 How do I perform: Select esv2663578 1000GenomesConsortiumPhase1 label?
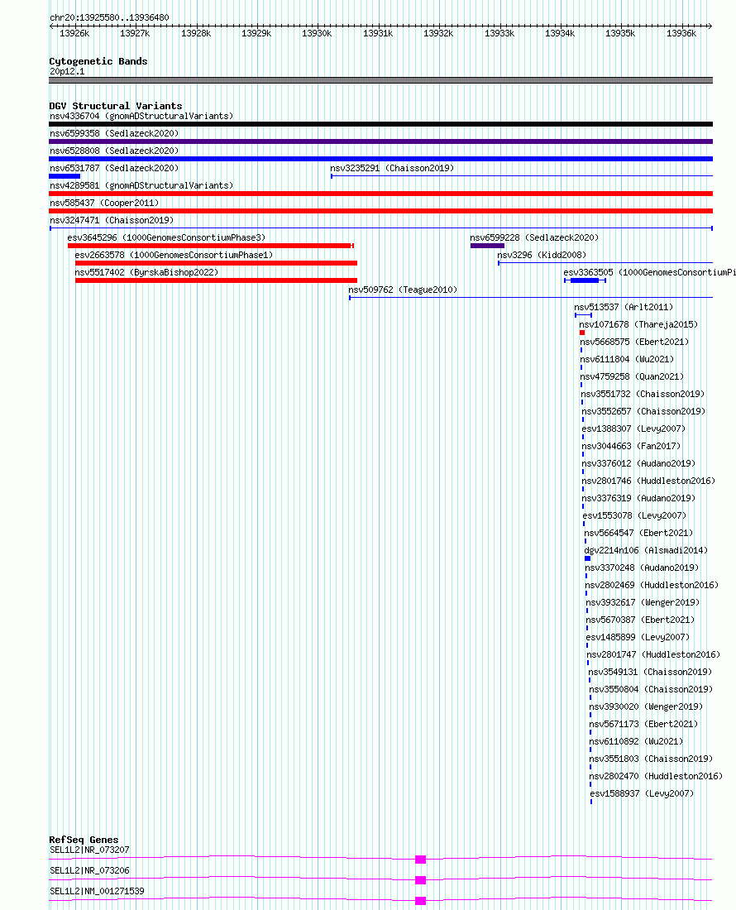[174, 256]
